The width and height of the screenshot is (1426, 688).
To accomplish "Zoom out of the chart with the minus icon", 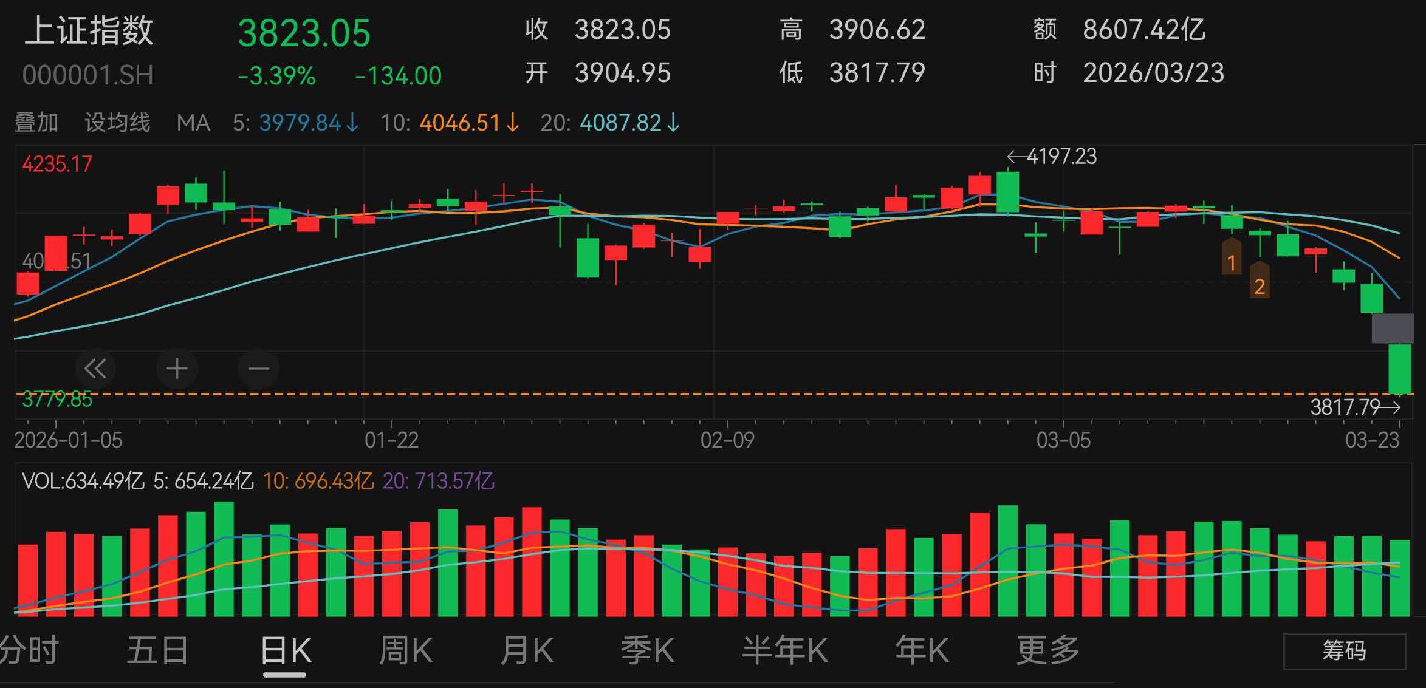I will (258, 369).
